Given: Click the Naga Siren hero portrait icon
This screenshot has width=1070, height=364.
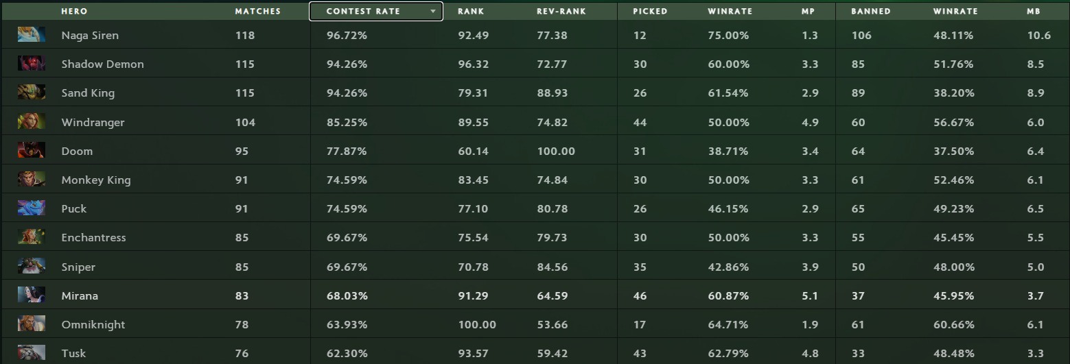Looking at the screenshot, I should 32,35.
